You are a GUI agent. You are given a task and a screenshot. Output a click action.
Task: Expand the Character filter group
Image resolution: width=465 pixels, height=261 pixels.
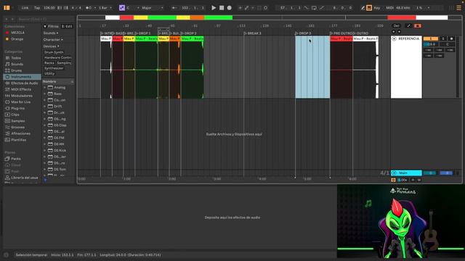pos(53,39)
